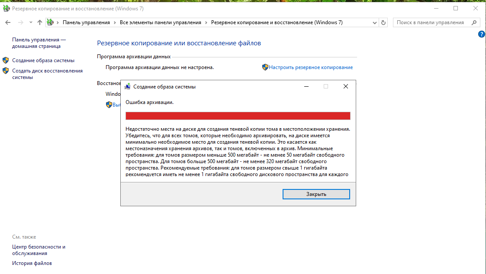486x274 pixels.
Task: Click the Создание образа системы dialog title icon
Action: coord(127,87)
